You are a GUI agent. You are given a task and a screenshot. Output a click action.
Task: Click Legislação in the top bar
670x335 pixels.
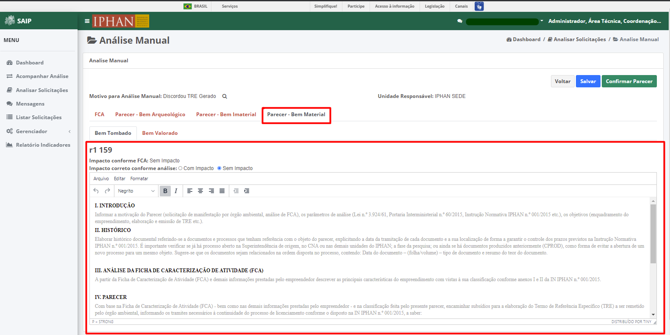[x=435, y=6]
